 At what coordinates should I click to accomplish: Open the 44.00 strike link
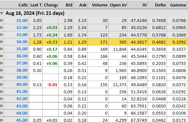22,113
